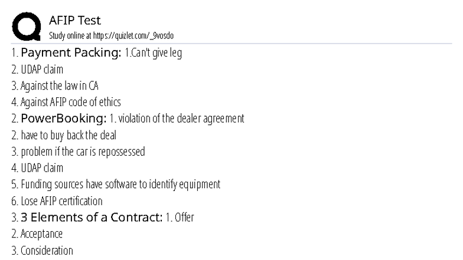Click problem if the car is repossessed
463x260 pixels.
[78, 152]
